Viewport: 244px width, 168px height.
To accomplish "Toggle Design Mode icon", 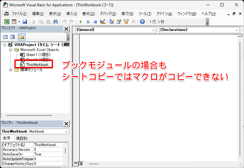I will coord(103,22).
